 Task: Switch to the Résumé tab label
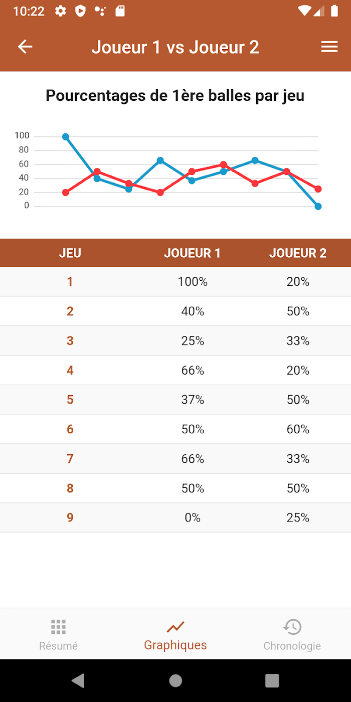pyautogui.click(x=58, y=646)
